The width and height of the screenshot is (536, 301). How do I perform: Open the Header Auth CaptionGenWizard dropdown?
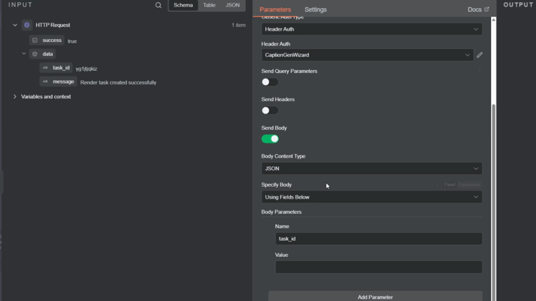point(367,55)
